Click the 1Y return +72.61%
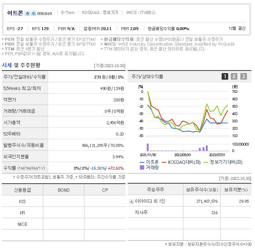 pos(116,168)
